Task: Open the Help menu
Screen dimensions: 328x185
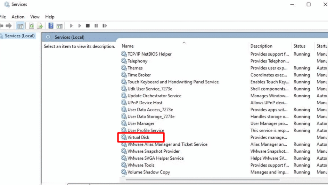Action: click(50, 17)
